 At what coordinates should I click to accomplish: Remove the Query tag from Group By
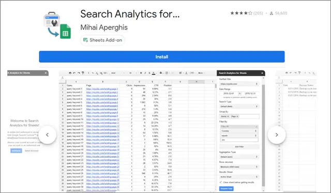pos(228,116)
